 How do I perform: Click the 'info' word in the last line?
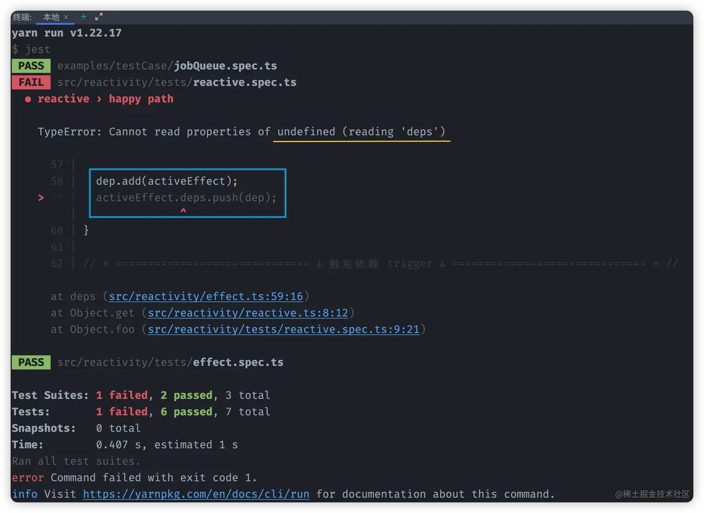(25, 494)
